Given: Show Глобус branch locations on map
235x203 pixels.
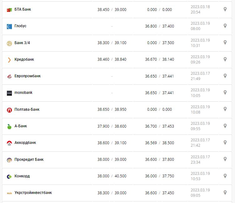Looking at the screenshot, I should pyautogui.click(x=225, y=26).
